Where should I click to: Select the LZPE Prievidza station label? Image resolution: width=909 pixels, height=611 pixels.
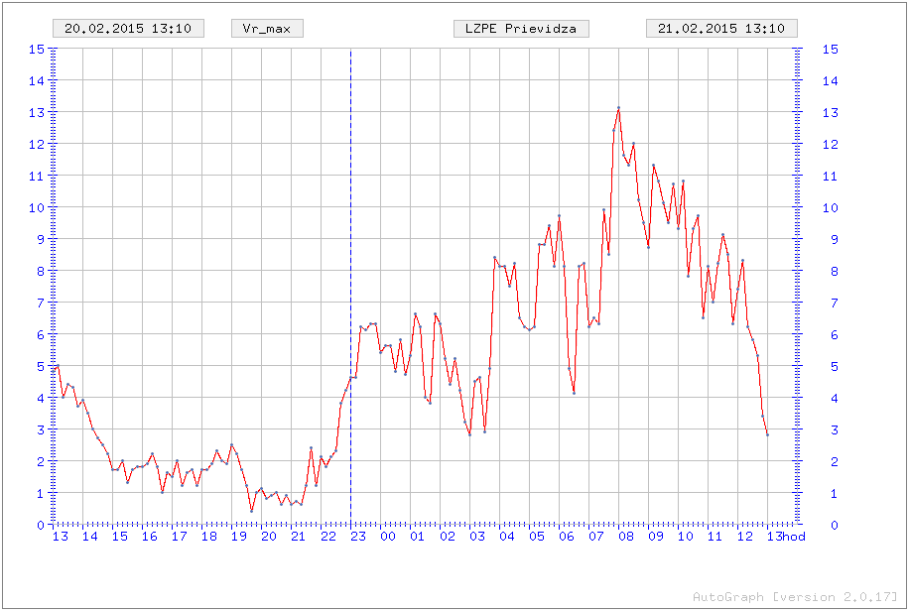[521, 28]
